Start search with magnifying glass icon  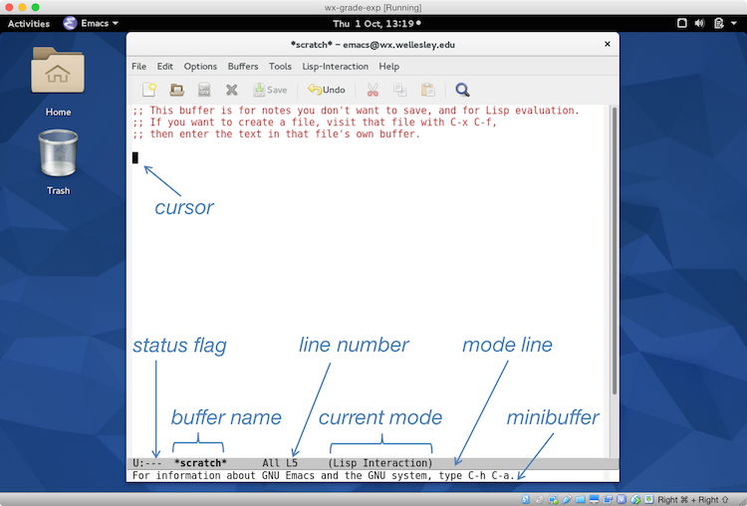tap(462, 90)
